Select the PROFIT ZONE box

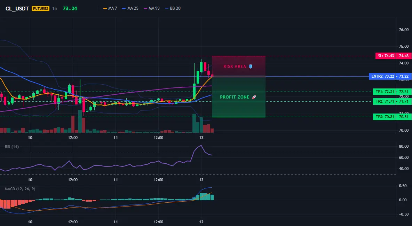click(x=239, y=97)
